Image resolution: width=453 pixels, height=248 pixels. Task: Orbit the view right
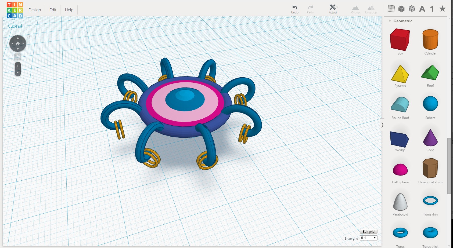(23, 43)
